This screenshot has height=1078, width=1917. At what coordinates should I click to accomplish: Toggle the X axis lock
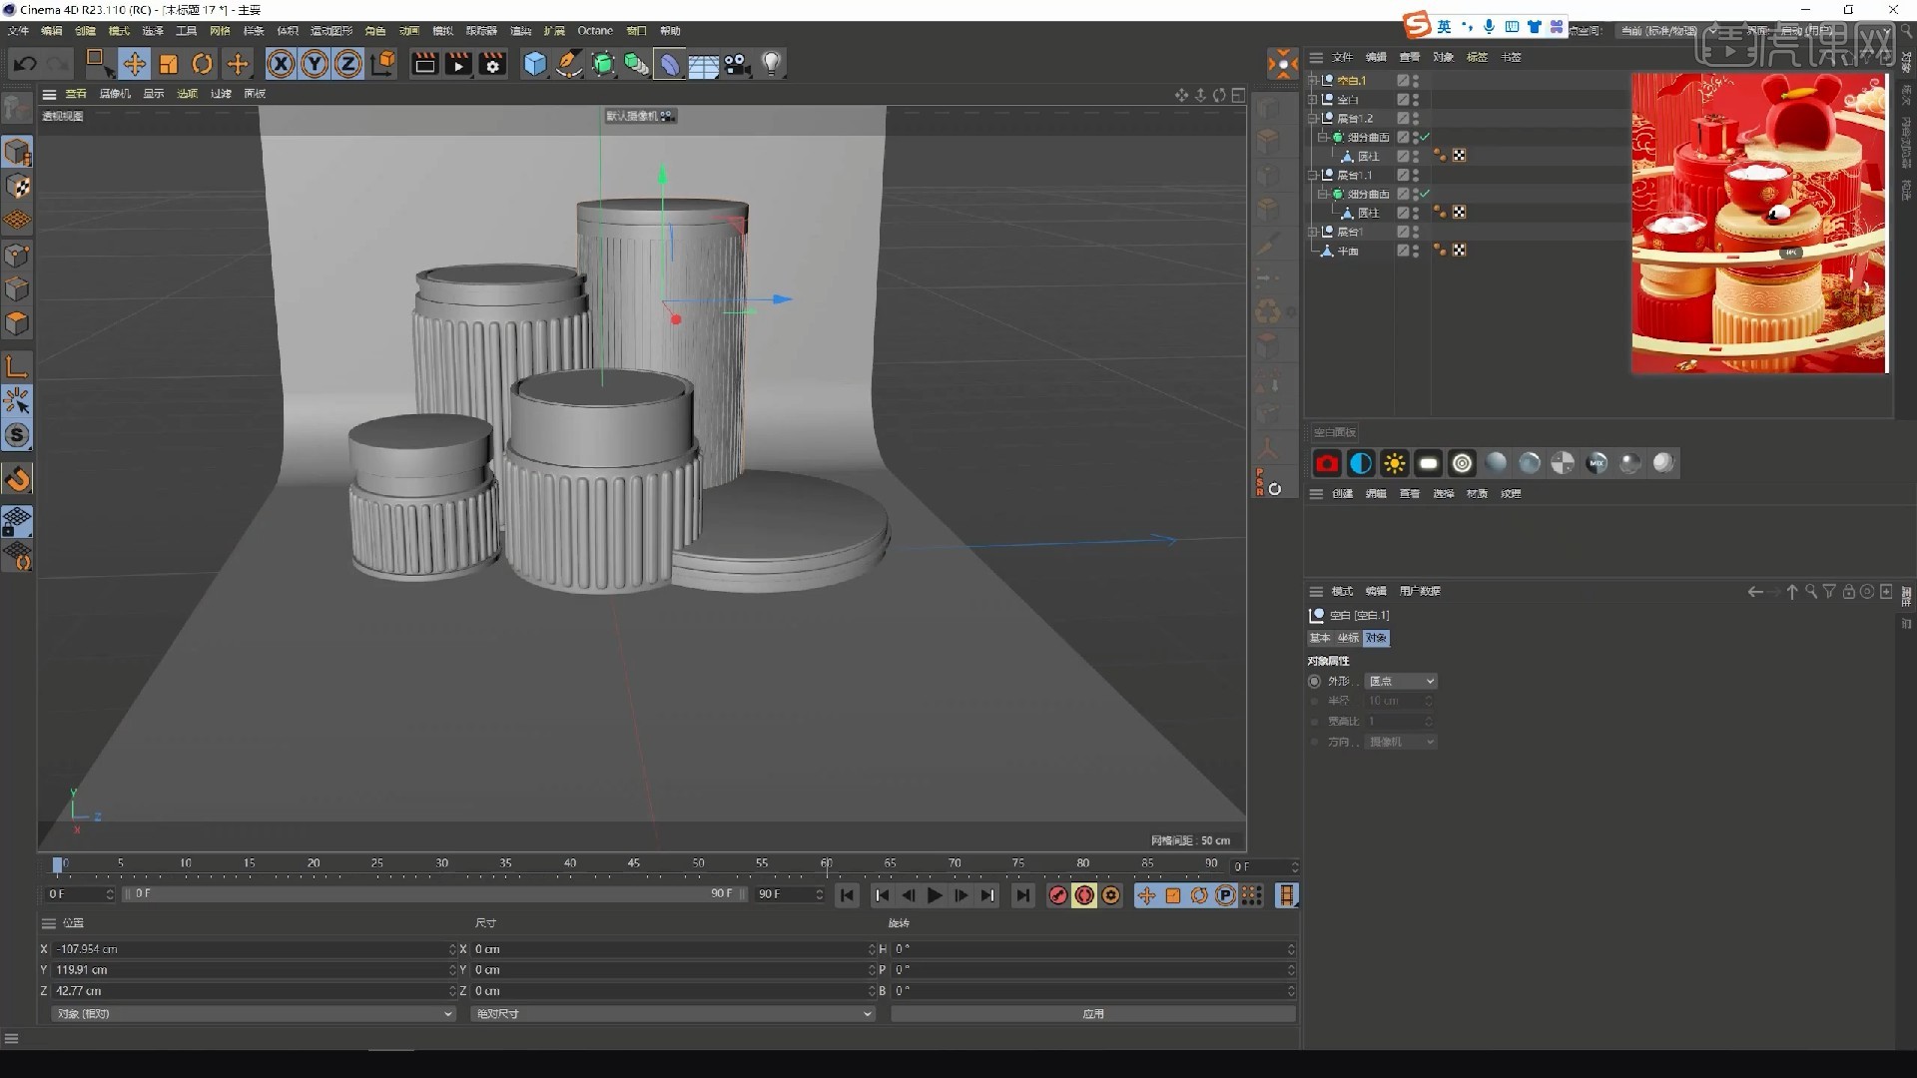(282, 64)
